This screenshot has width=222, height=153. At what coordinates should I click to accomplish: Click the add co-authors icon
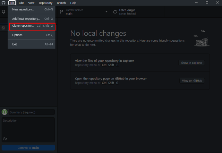[x=5, y=139]
